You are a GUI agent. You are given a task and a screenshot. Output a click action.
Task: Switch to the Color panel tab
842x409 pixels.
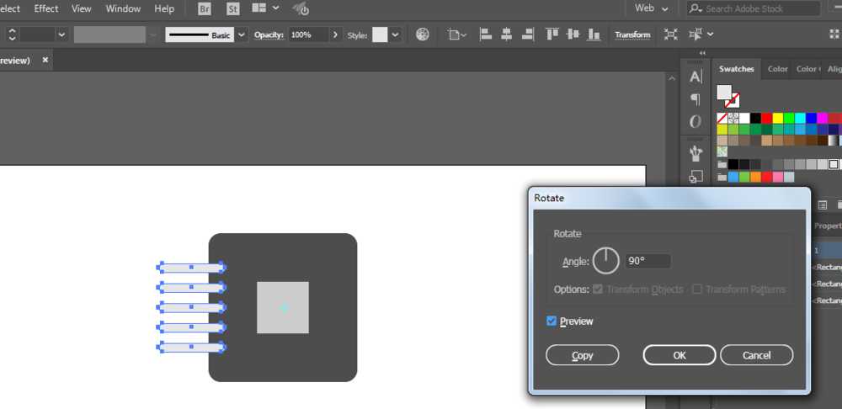(777, 69)
